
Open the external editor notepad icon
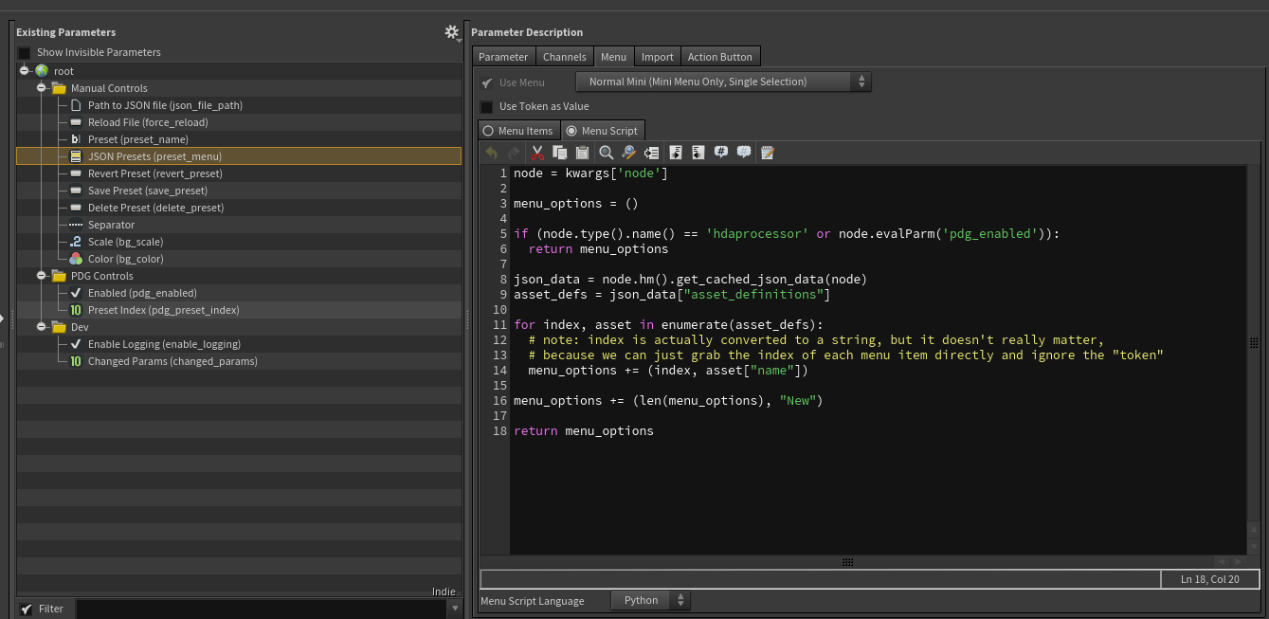click(x=768, y=153)
